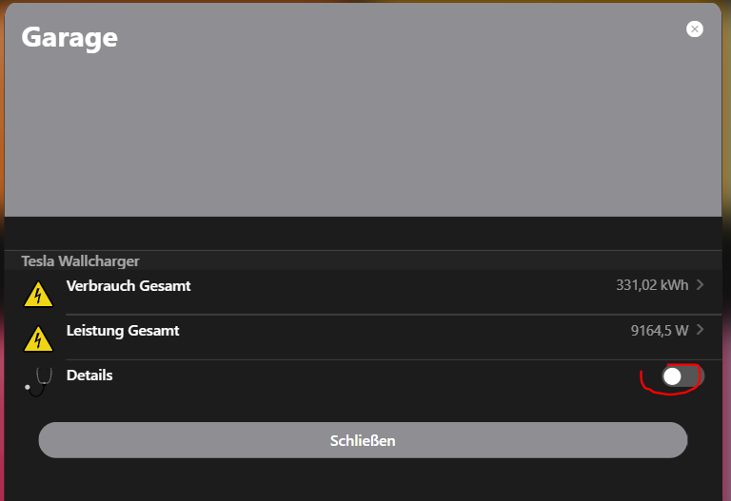Click the stethoscope icon beside Details
This screenshot has width=731, height=501.
(x=38, y=380)
